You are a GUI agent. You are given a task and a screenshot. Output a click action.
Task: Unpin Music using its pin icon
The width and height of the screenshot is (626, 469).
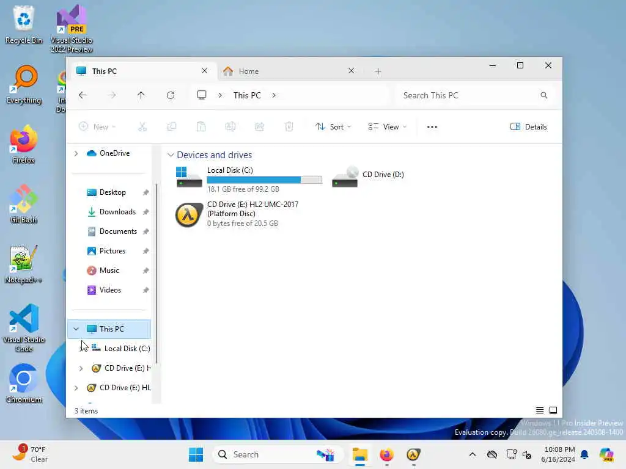click(x=145, y=271)
